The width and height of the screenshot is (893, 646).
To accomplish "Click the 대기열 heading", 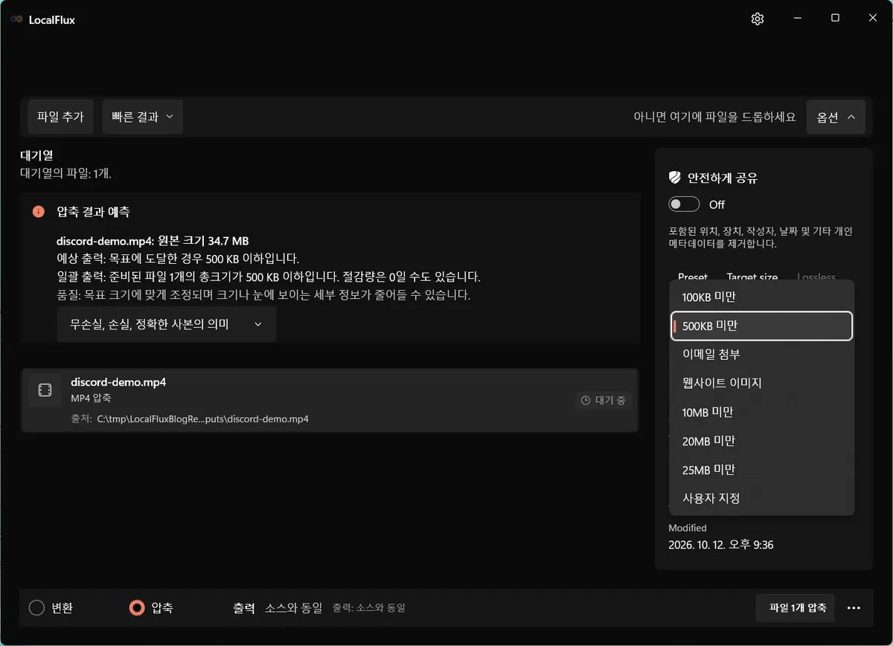I will click(x=36, y=156).
